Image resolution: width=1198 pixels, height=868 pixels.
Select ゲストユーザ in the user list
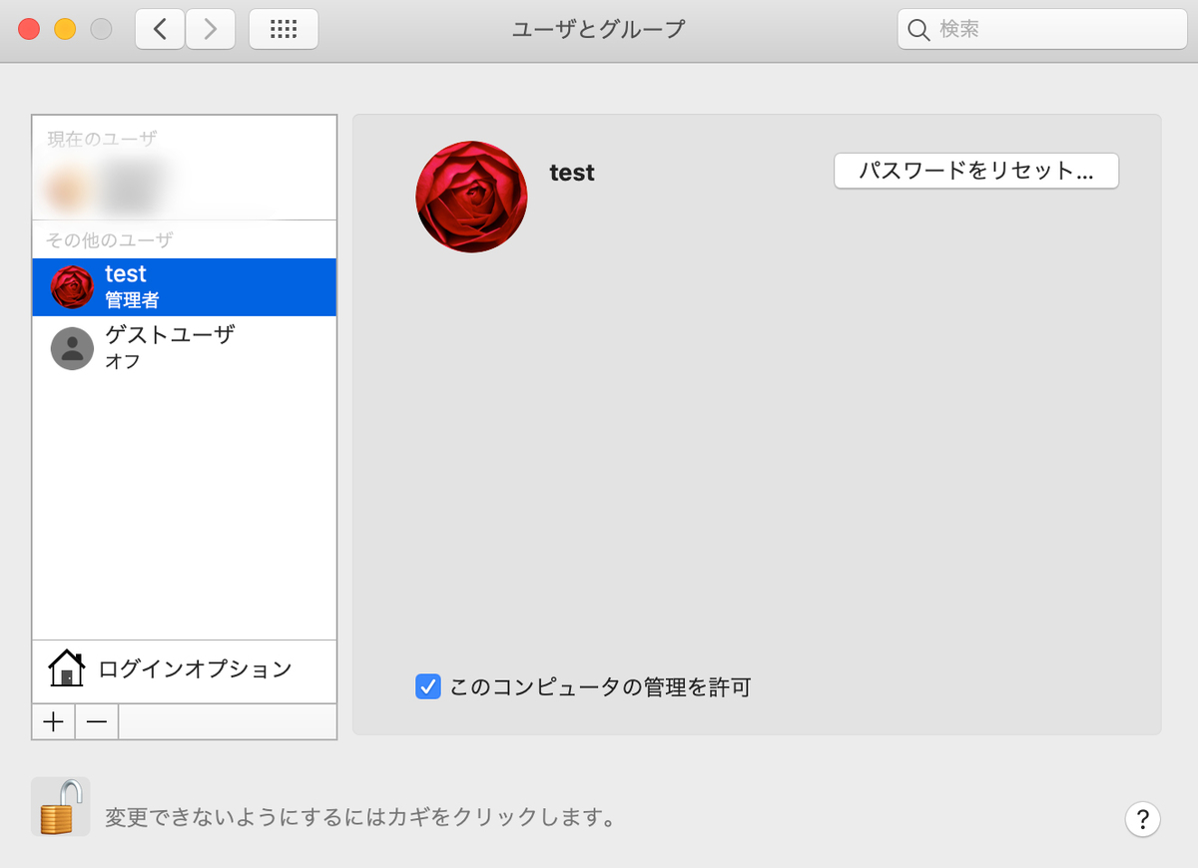185,347
